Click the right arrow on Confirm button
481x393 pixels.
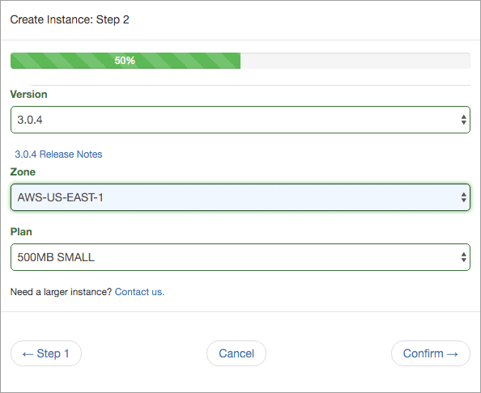click(453, 354)
